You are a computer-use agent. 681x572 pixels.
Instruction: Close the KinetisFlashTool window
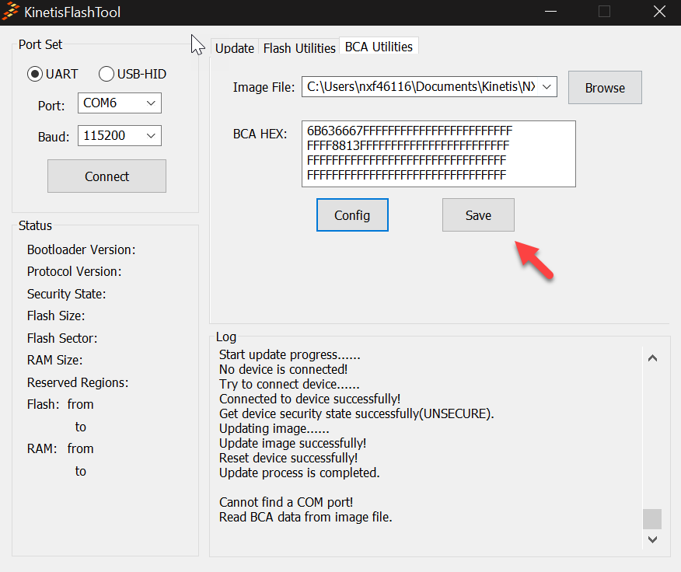pos(659,12)
